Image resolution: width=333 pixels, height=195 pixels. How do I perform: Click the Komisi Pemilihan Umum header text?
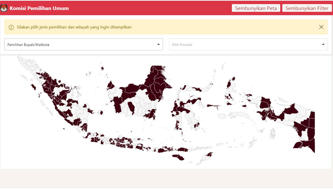click(x=39, y=8)
